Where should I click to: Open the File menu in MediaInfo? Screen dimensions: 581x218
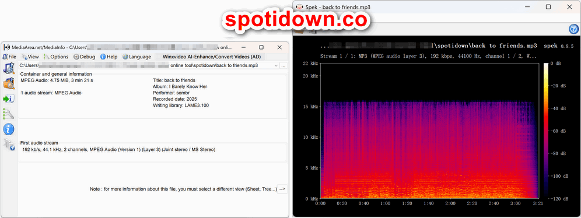tap(9, 57)
